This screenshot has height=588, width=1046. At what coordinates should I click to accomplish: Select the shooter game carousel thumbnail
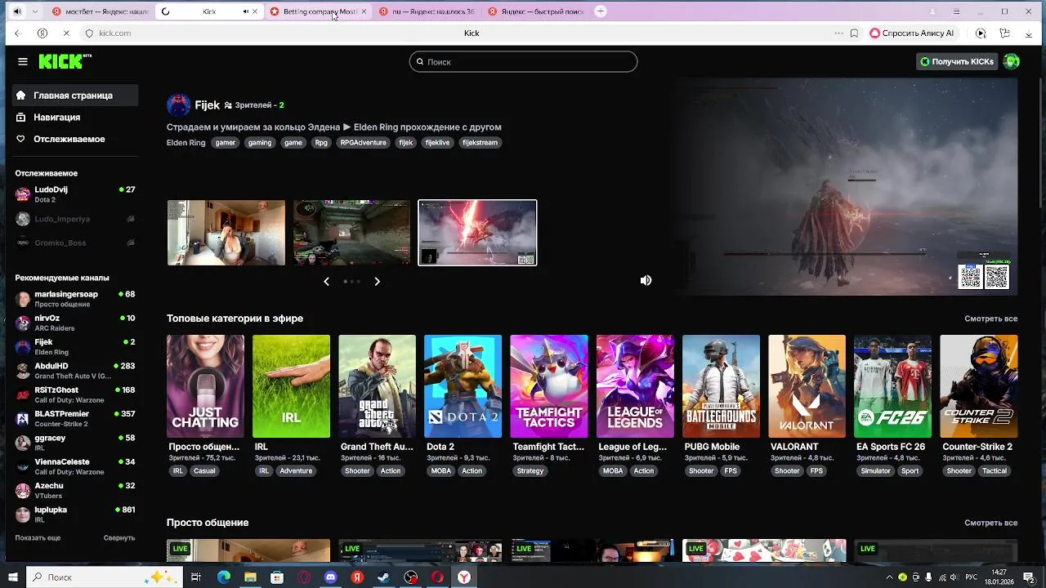point(352,233)
